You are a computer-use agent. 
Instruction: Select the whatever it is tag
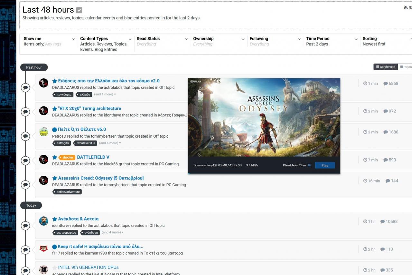(85, 143)
